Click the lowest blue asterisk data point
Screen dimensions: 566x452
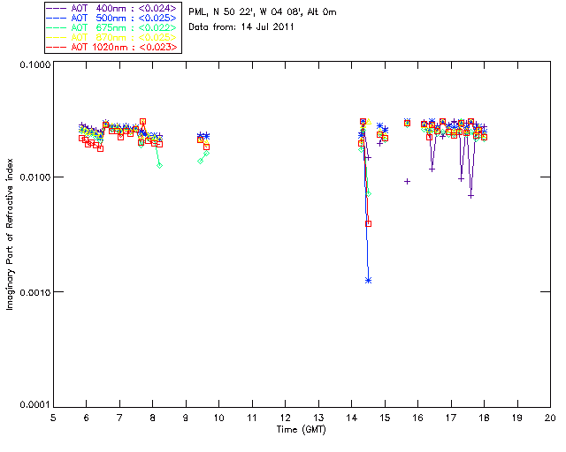[x=368, y=281]
